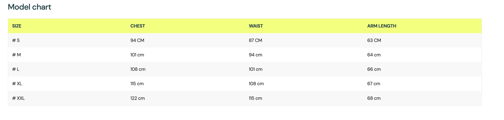Click the # XL size row label
Screen dimensions: 504x120
point(17,84)
